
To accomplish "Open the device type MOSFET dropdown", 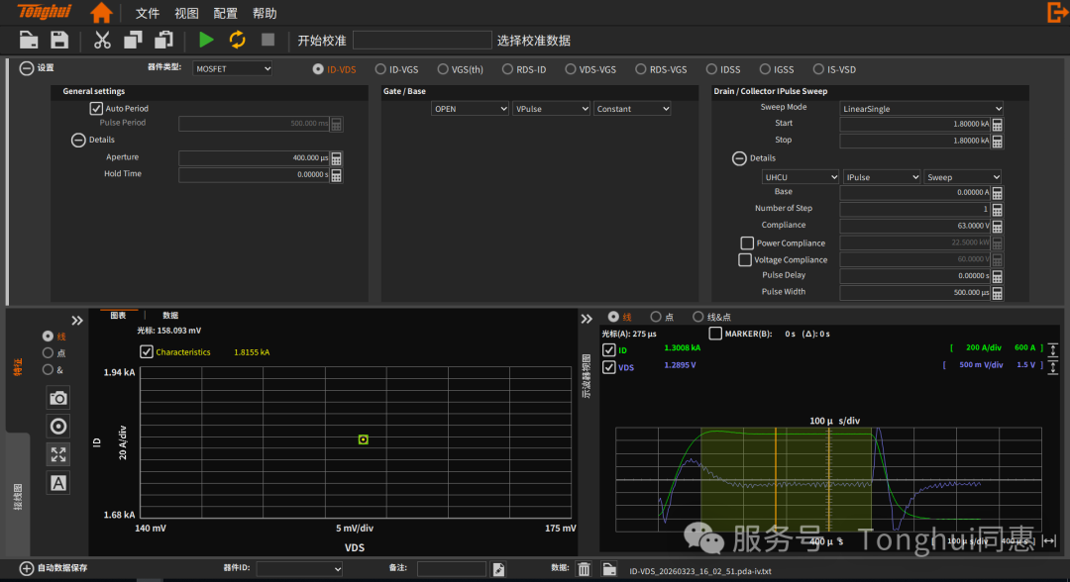I will [232, 68].
